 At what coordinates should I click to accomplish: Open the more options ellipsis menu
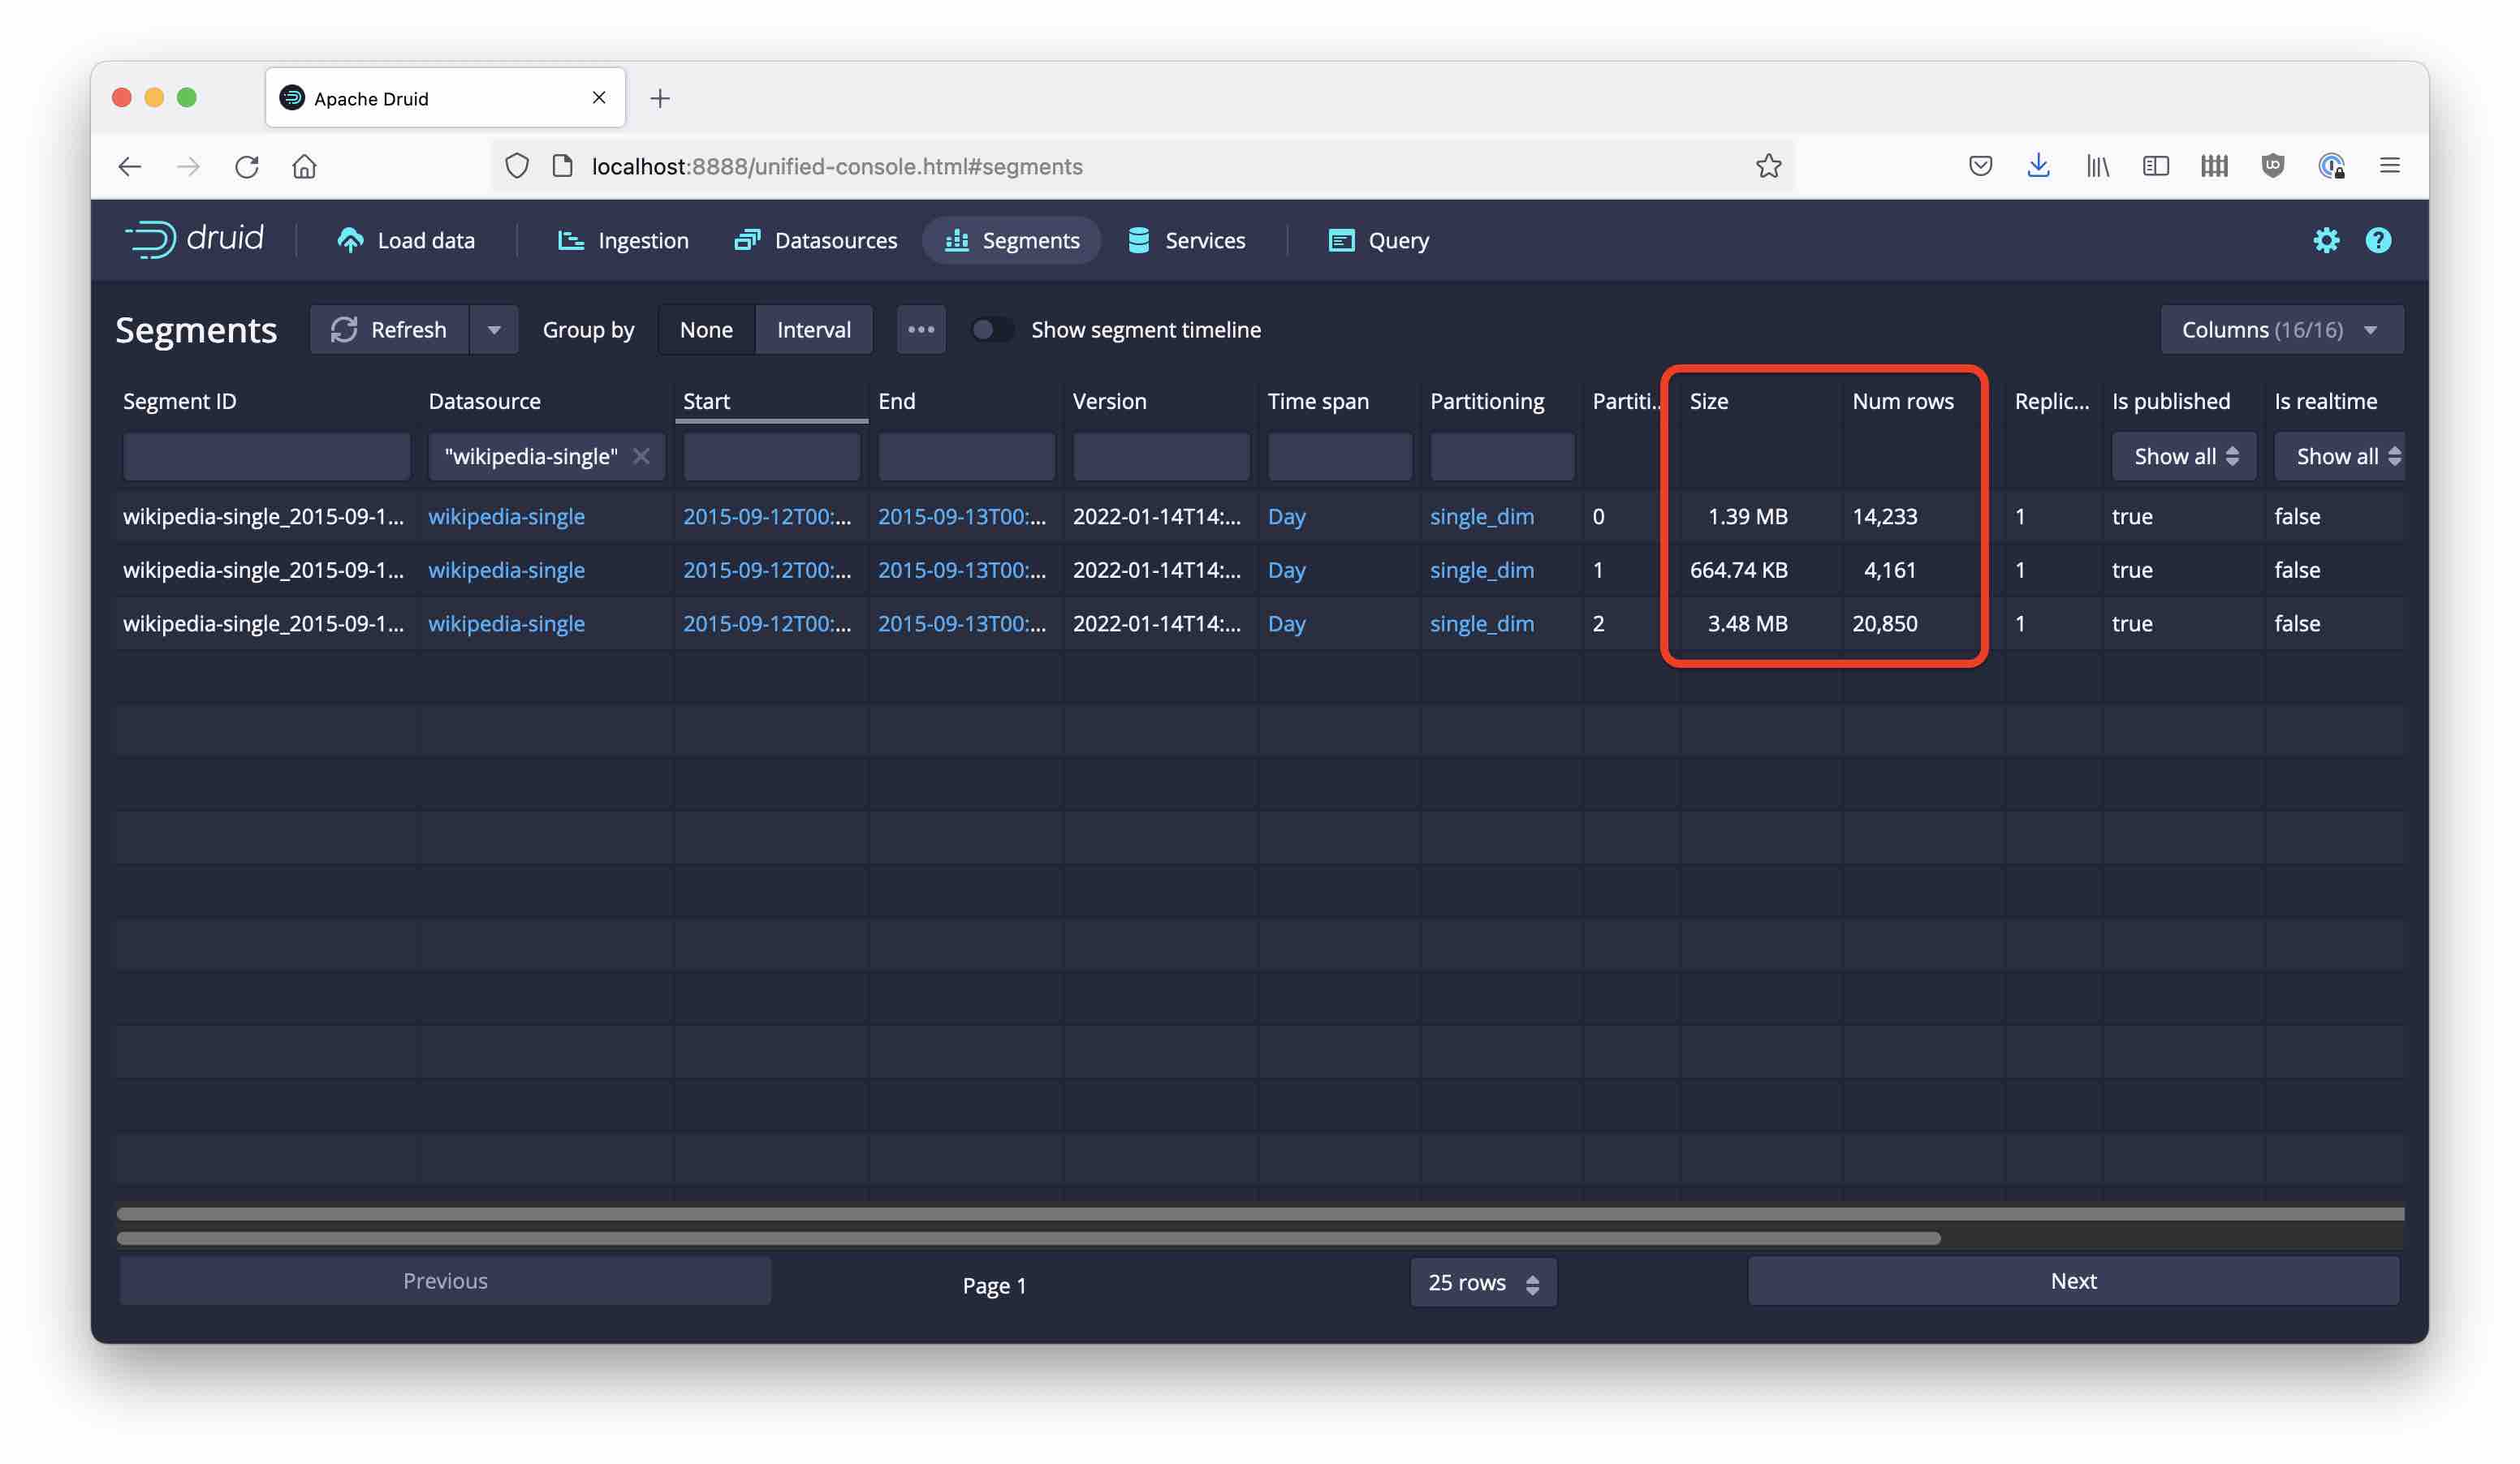point(921,329)
